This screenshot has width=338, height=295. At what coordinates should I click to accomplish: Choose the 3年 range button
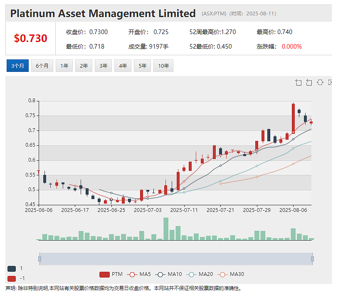(x=103, y=66)
